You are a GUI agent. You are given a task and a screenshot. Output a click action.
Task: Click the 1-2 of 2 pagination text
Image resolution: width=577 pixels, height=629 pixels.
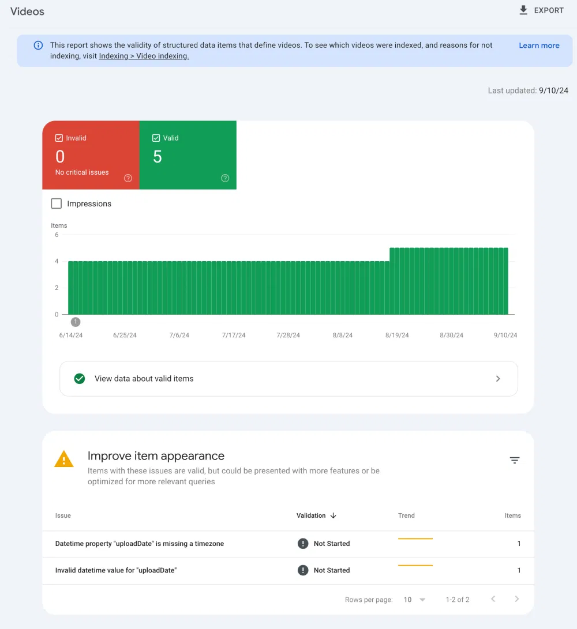[458, 600]
